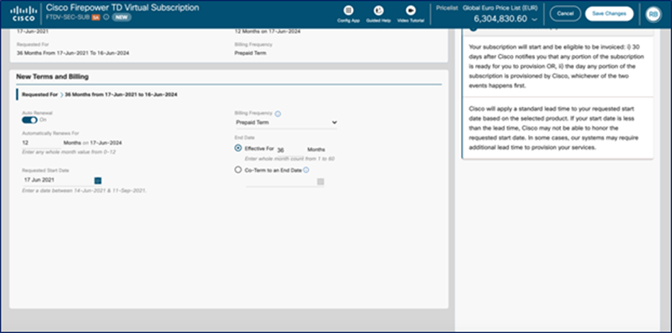Click the 'Enter a date between 14-Jun-2021' hint
Image resolution: width=672 pixels, height=333 pixels.
(84, 190)
